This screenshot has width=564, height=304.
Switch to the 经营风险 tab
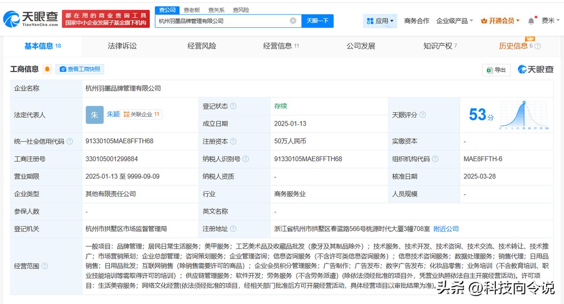(x=202, y=46)
